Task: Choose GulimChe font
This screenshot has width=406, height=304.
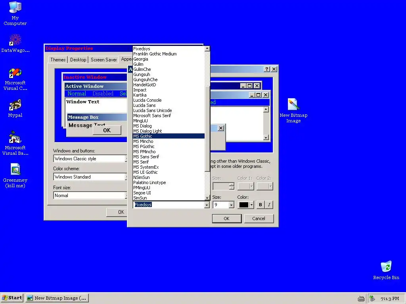Action: coord(169,69)
